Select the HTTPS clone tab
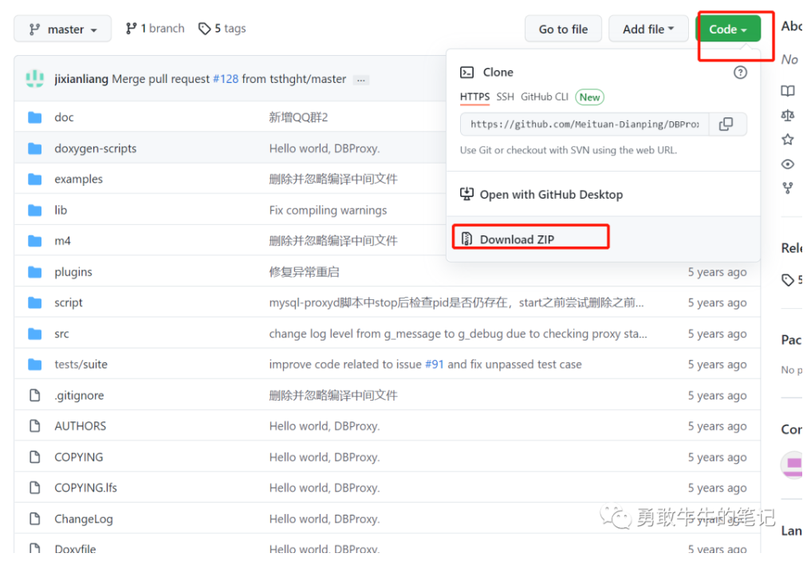The width and height of the screenshot is (807, 561). tap(474, 97)
